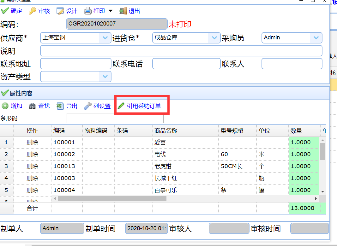Click the green plus 增加 icon
Screen dimensions: 337x246
tap(5, 106)
